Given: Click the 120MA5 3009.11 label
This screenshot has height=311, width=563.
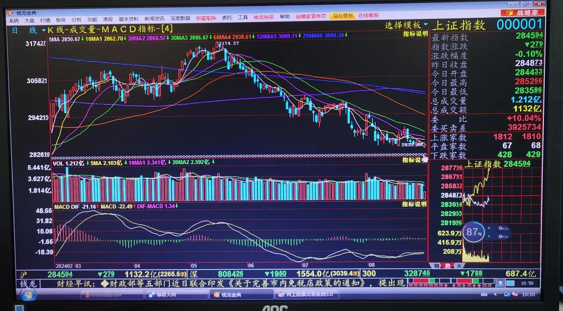Looking at the screenshot, I should pos(277,36).
